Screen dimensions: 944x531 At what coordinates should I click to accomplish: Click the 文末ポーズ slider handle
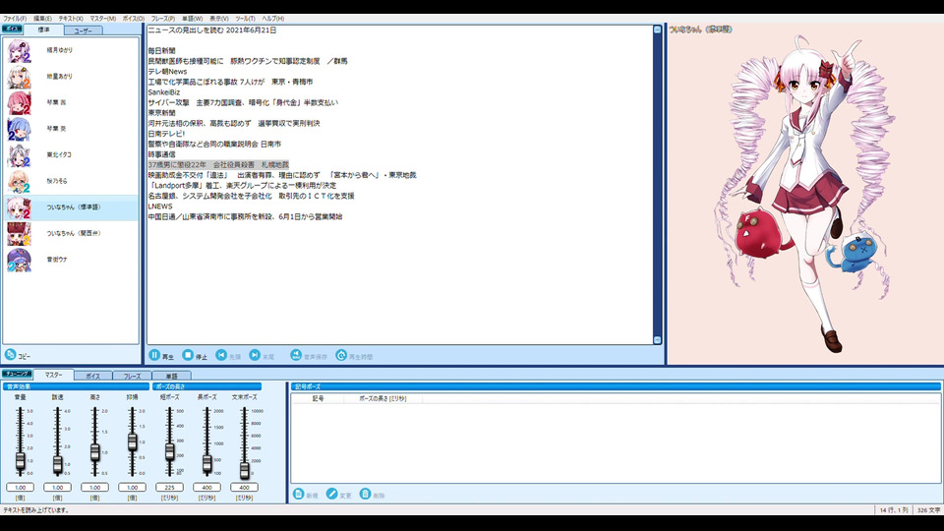[x=244, y=470]
